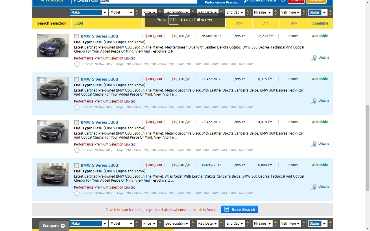Open the Make dropdown in the top filter bar
Viewport: 370px width, 231px height.
point(89,12)
